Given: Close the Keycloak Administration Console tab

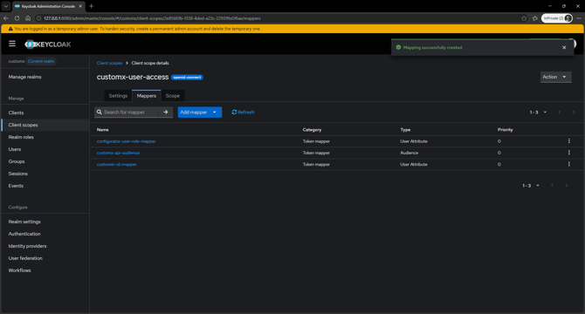Looking at the screenshot, I should (80, 6).
